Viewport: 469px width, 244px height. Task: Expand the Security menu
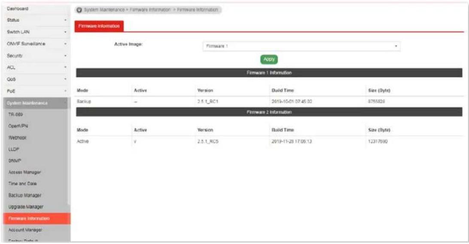(x=37, y=56)
